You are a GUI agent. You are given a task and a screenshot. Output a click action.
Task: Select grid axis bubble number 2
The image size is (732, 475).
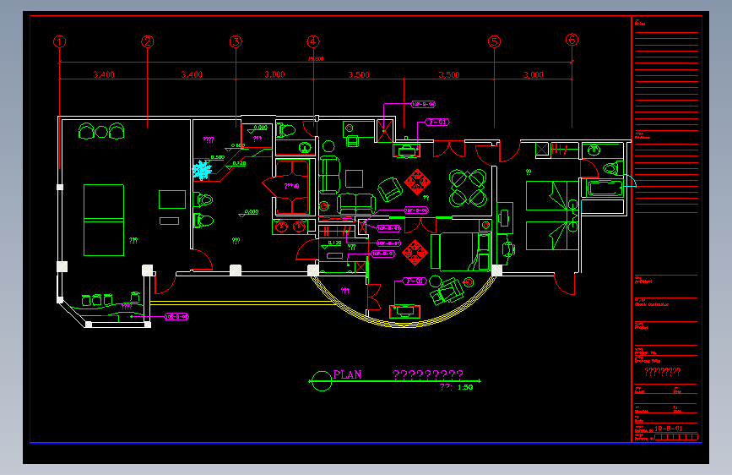(148, 41)
